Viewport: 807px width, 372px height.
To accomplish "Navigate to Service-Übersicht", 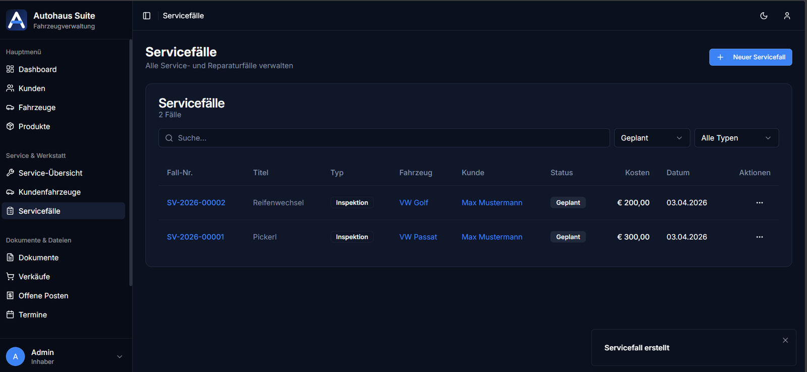I will click(x=50, y=173).
